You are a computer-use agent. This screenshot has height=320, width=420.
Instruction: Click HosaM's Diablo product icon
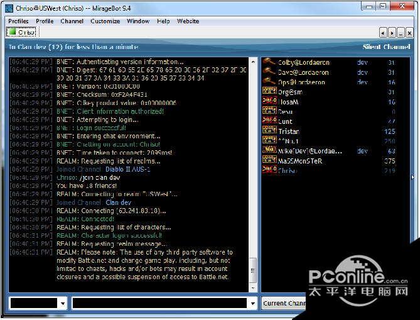(x=269, y=101)
